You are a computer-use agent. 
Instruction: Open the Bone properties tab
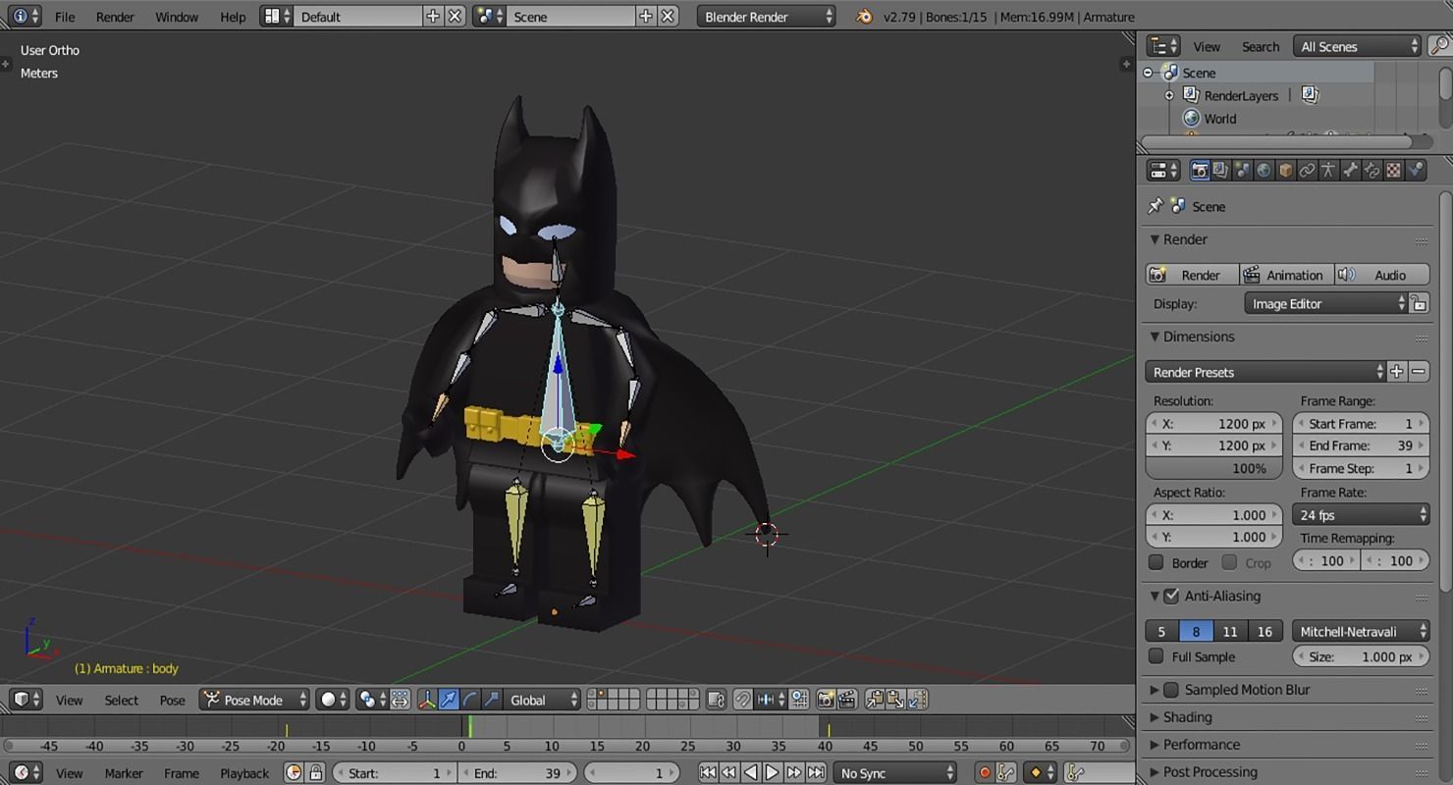[x=1350, y=171]
